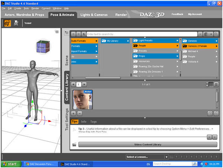Click the minus button below thumbnails
The image size is (223, 168).
(x=80, y=114)
